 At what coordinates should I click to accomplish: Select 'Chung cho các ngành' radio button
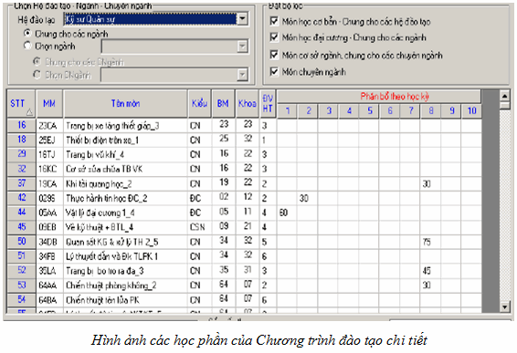click(x=27, y=34)
